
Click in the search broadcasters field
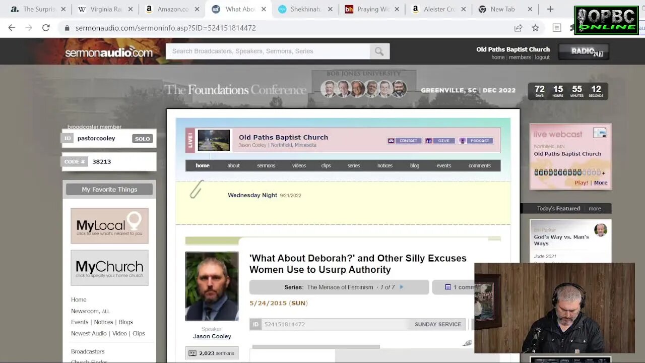[268, 51]
